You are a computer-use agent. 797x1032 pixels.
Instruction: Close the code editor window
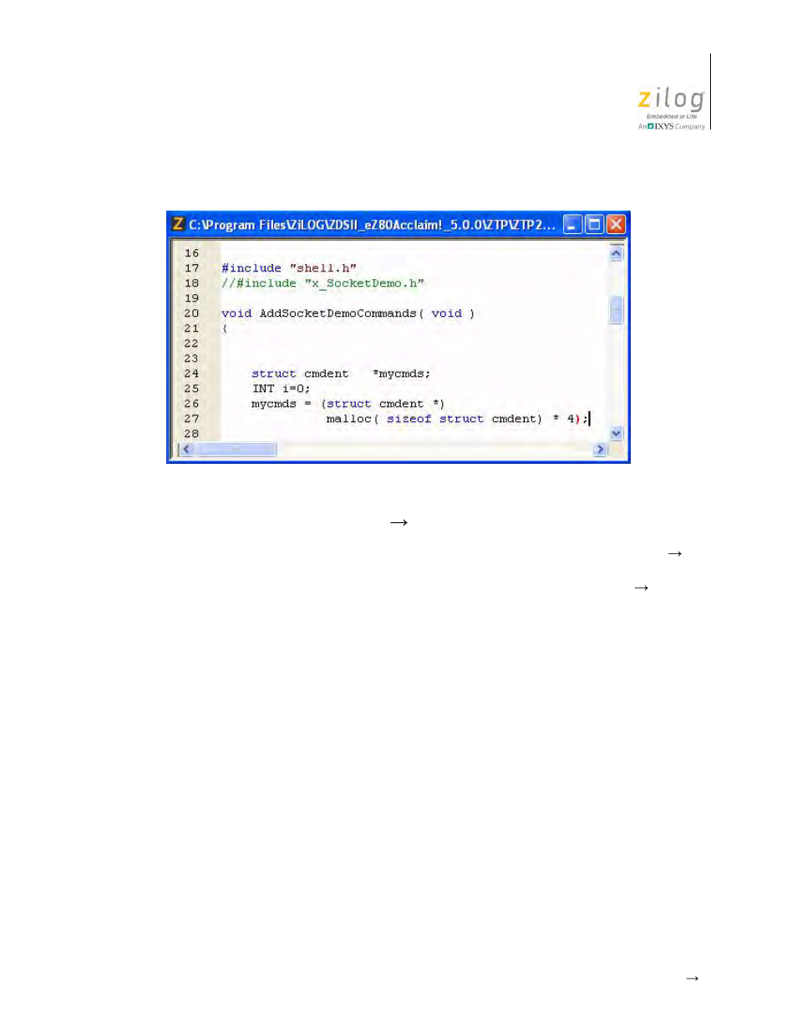coord(616,224)
